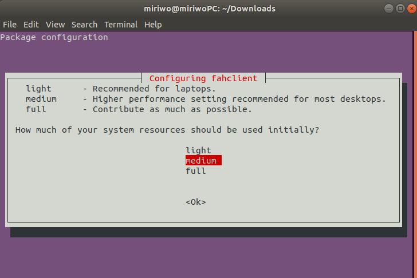
Task: Select the light option in the list
Action: (198, 150)
